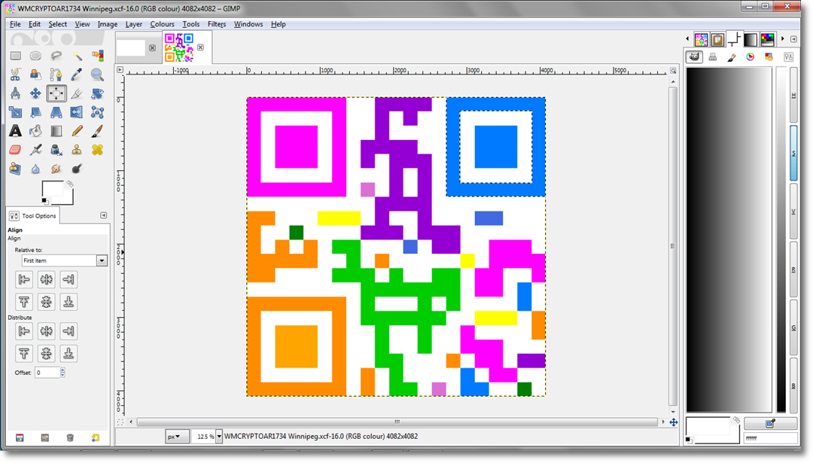
Task: Open the Layer menu
Action: 134,24
